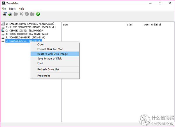The height and width of the screenshot is (127, 175).
Task: Click the disk icon beside WD40EFRX drive
Action: (x=3, y=38)
